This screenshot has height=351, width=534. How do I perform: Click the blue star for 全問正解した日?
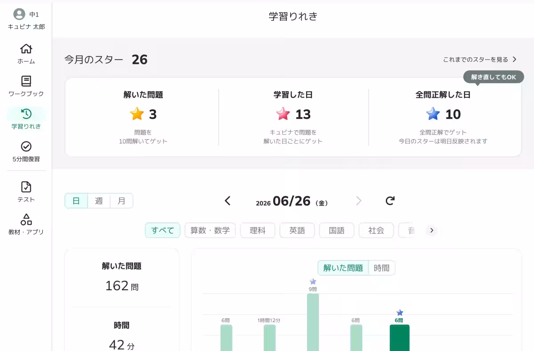[433, 114]
